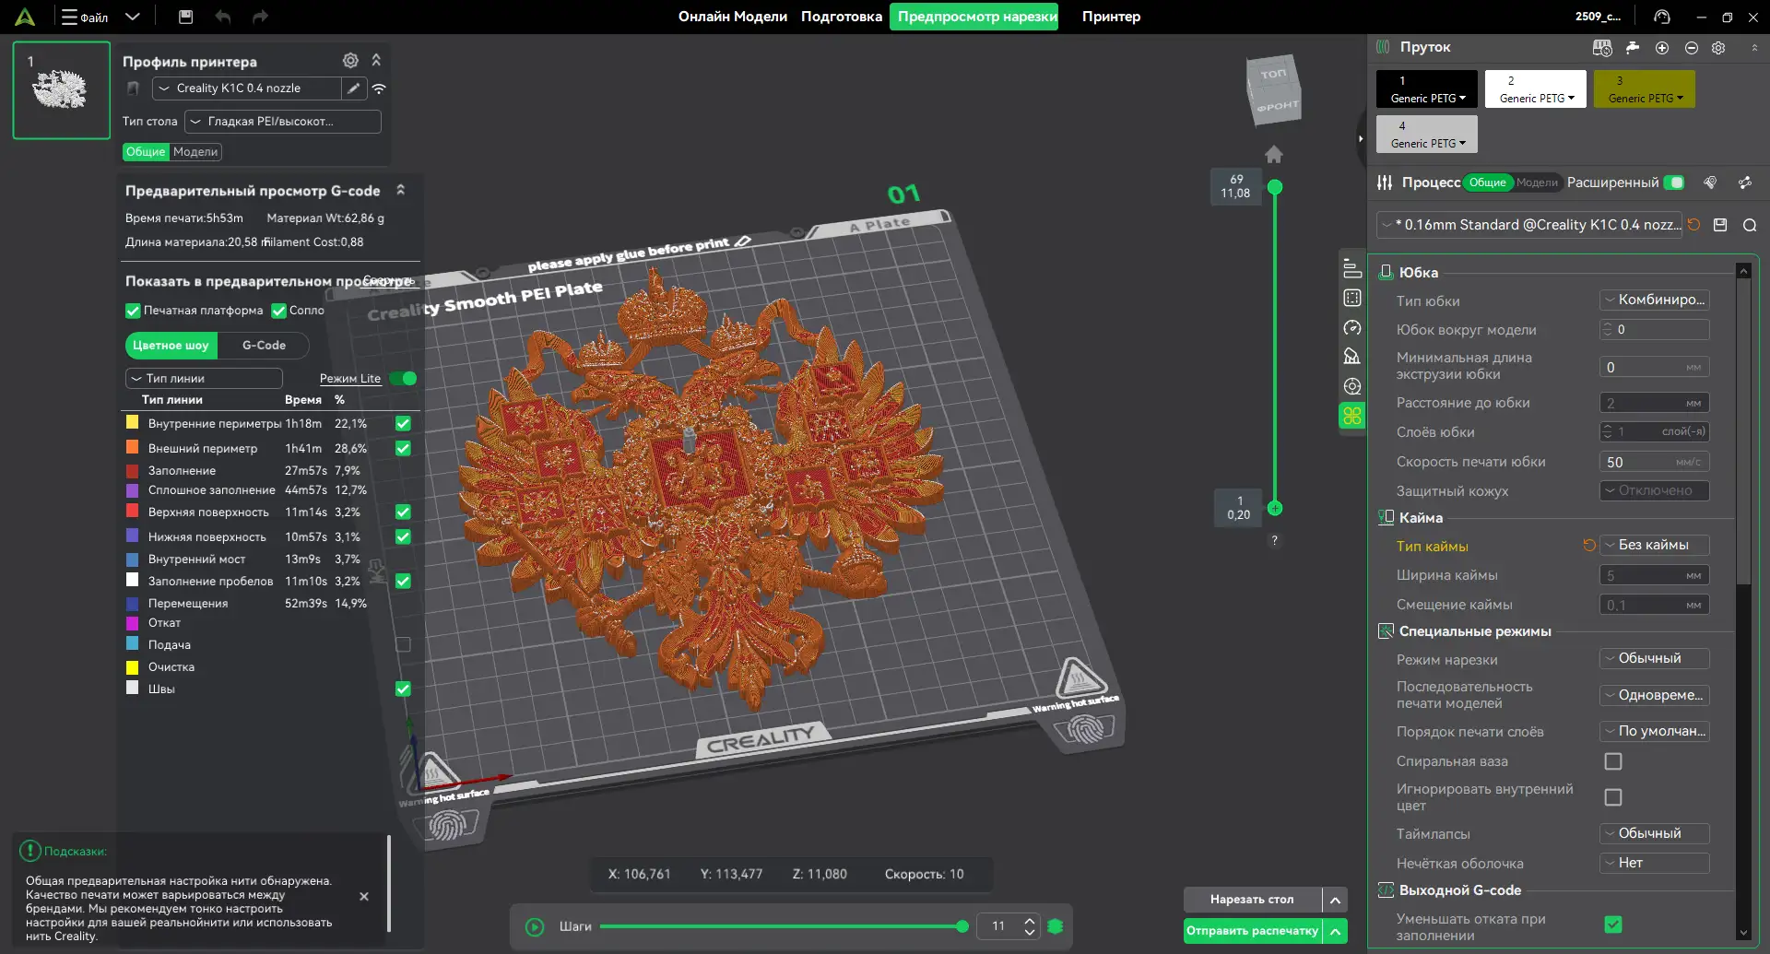
Task: Remove a filament with minus icon
Action: [1691, 48]
